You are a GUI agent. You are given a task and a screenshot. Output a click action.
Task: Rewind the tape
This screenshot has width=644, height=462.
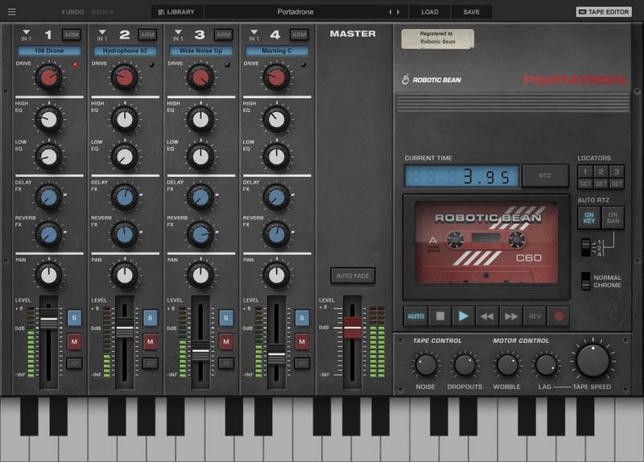[x=487, y=316]
